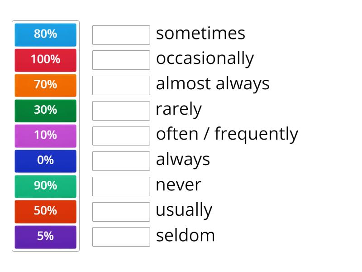Viewport: 362px width, 272px height.
Task: Click the empty slot beside never
Action: tap(121, 186)
